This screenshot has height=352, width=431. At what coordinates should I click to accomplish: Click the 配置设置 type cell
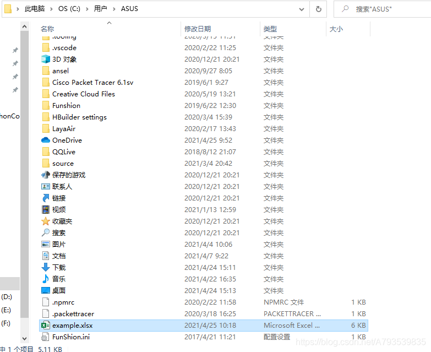tap(277, 337)
